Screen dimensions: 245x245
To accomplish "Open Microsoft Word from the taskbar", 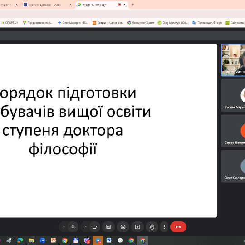I will tap(109, 240).
